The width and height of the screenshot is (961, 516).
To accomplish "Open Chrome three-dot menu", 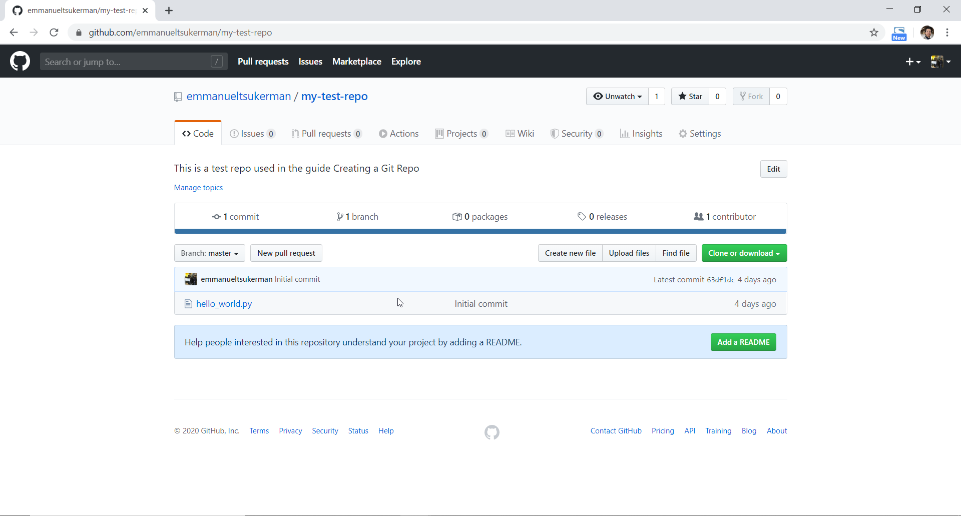I will tap(947, 33).
